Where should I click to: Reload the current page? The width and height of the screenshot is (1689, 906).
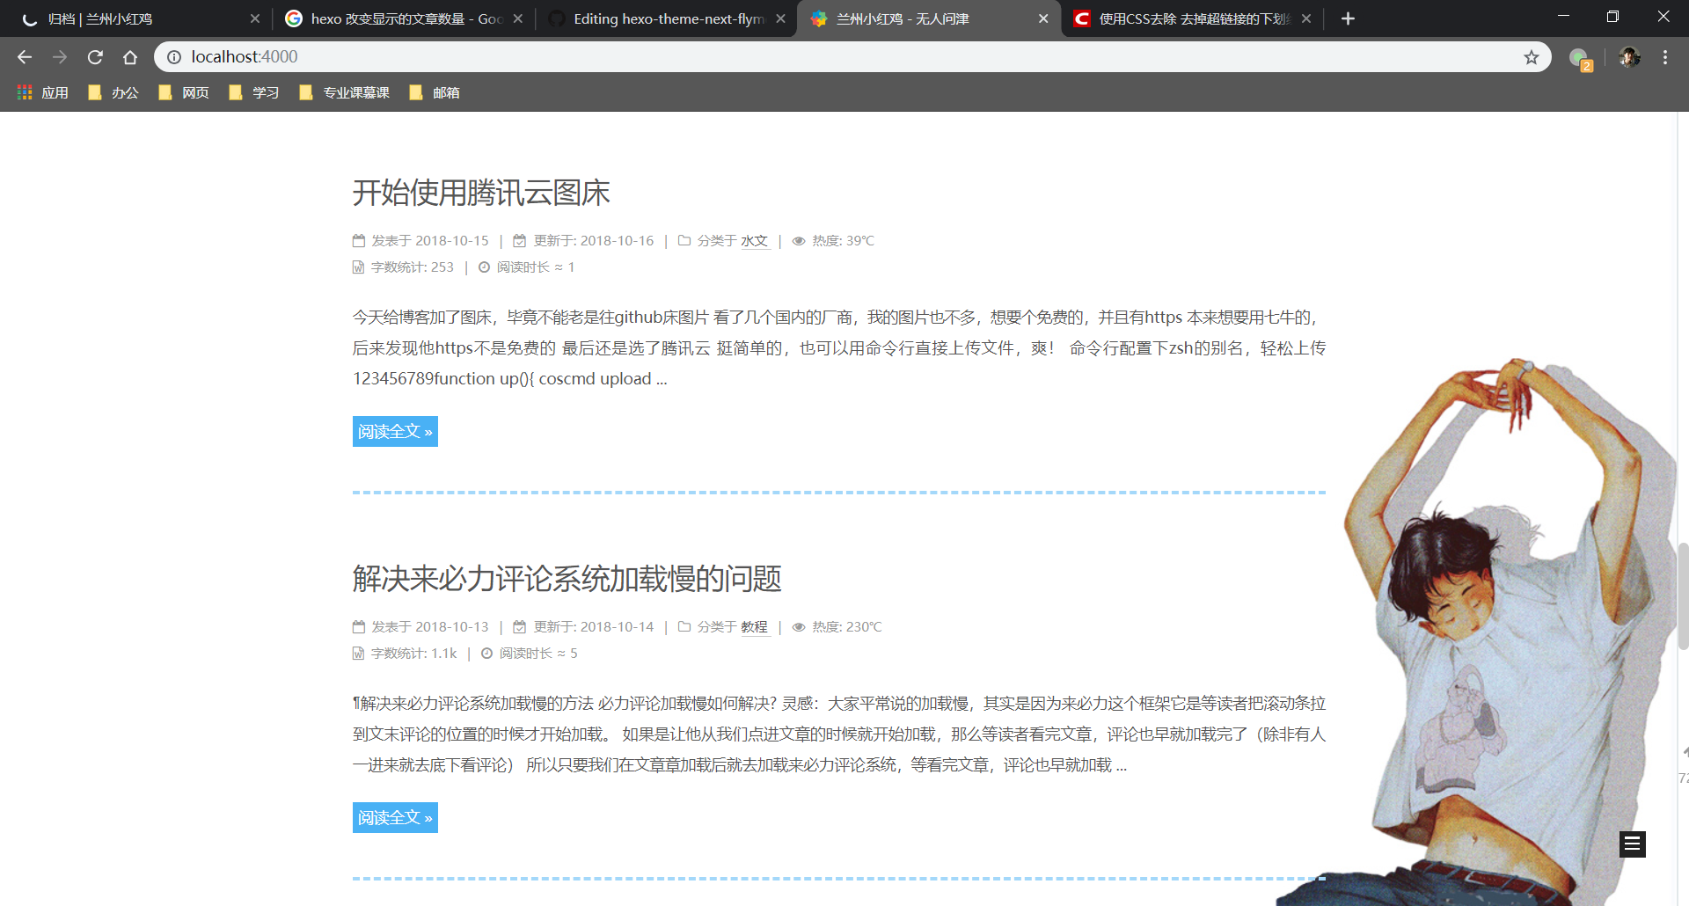click(95, 56)
